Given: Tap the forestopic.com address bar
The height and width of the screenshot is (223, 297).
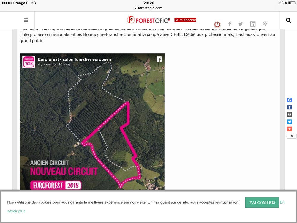Looking at the screenshot, I should tap(148, 8).
